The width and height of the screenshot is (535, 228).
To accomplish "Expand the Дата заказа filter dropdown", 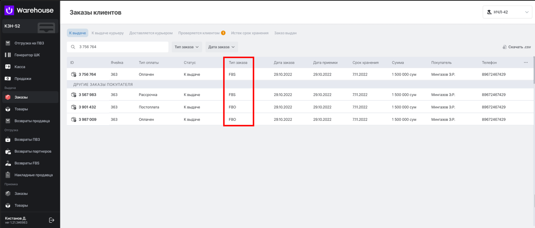I will tap(221, 47).
